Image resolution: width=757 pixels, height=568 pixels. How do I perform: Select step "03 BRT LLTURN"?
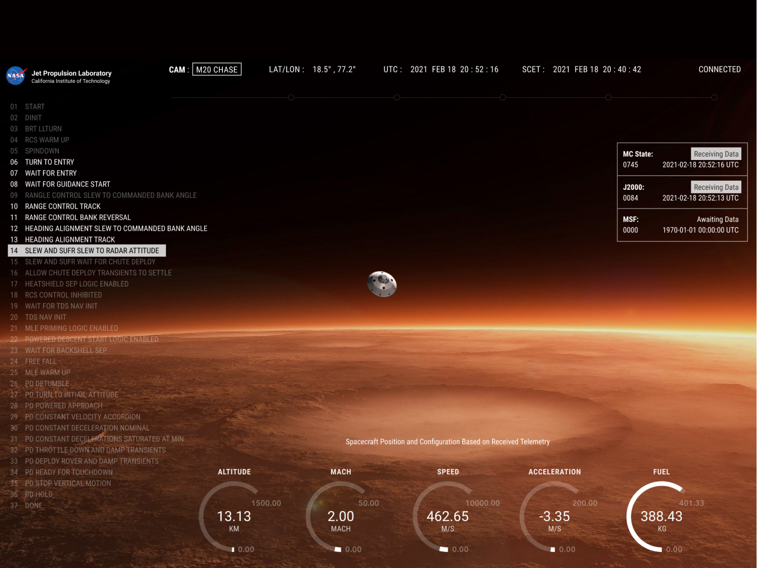(x=36, y=129)
